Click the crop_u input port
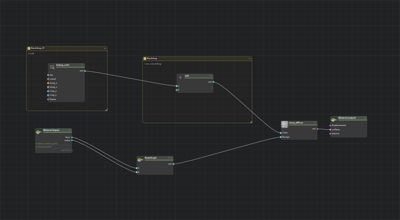This screenshot has height=220, width=400. pyautogui.click(x=48, y=91)
